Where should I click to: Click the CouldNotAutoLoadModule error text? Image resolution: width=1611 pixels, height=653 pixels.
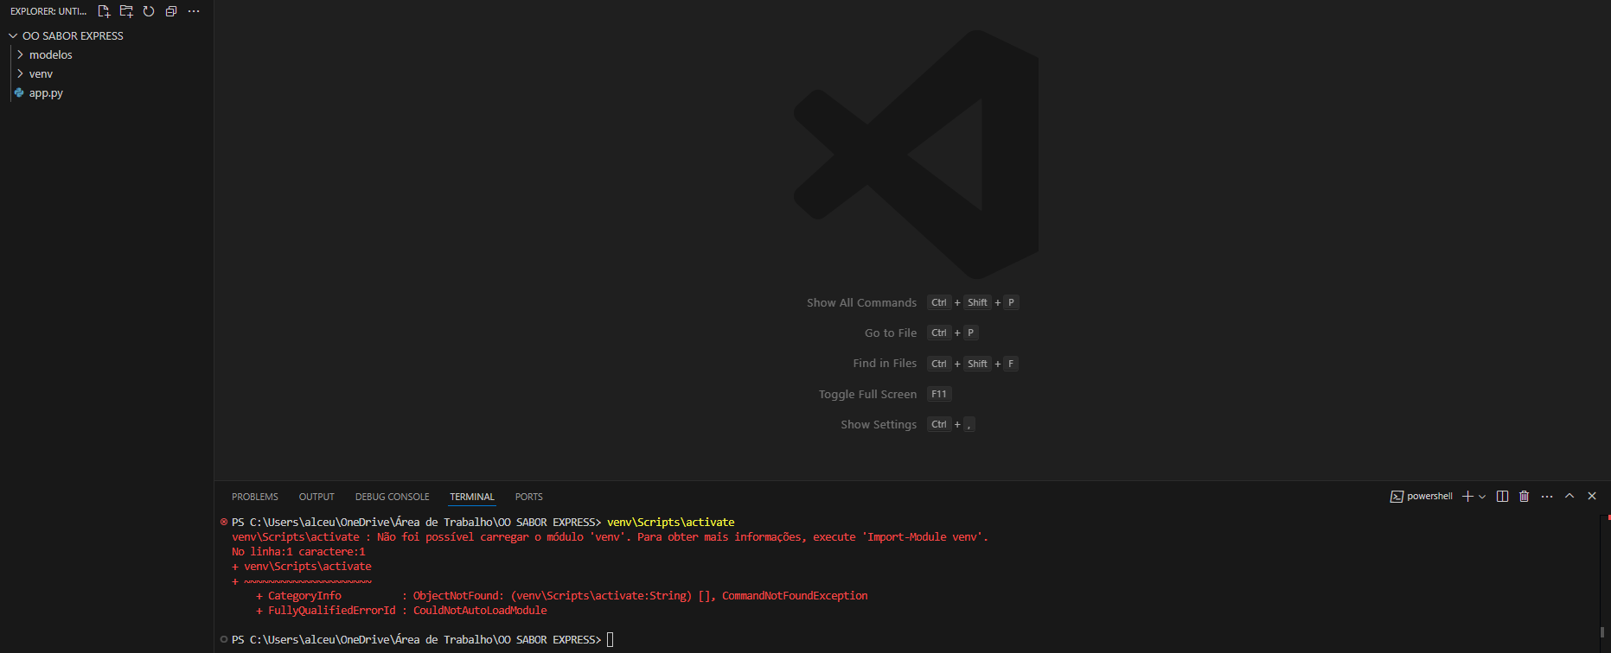pyautogui.click(x=480, y=610)
